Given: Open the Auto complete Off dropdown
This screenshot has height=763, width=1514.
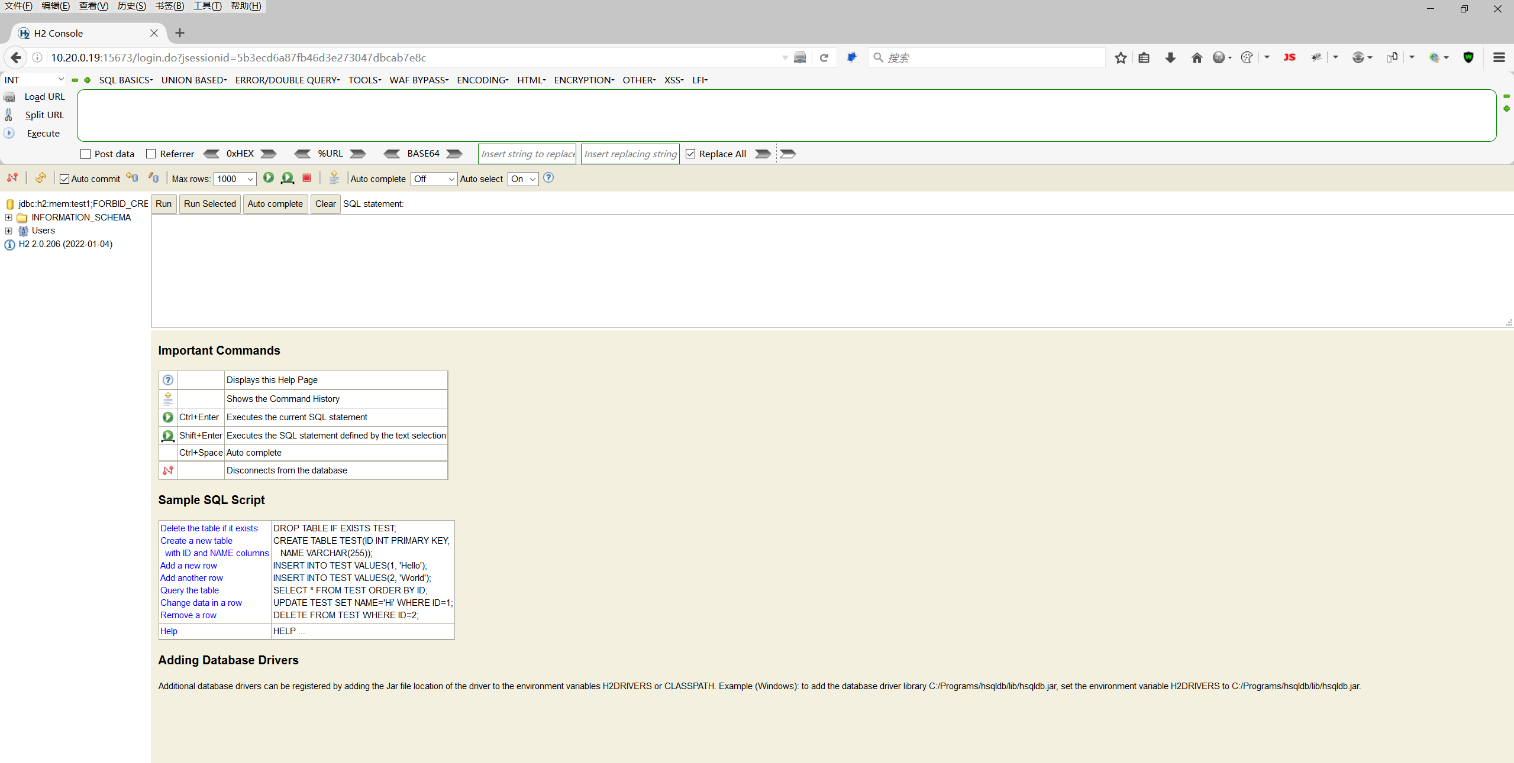Looking at the screenshot, I should [x=434, y=179].
